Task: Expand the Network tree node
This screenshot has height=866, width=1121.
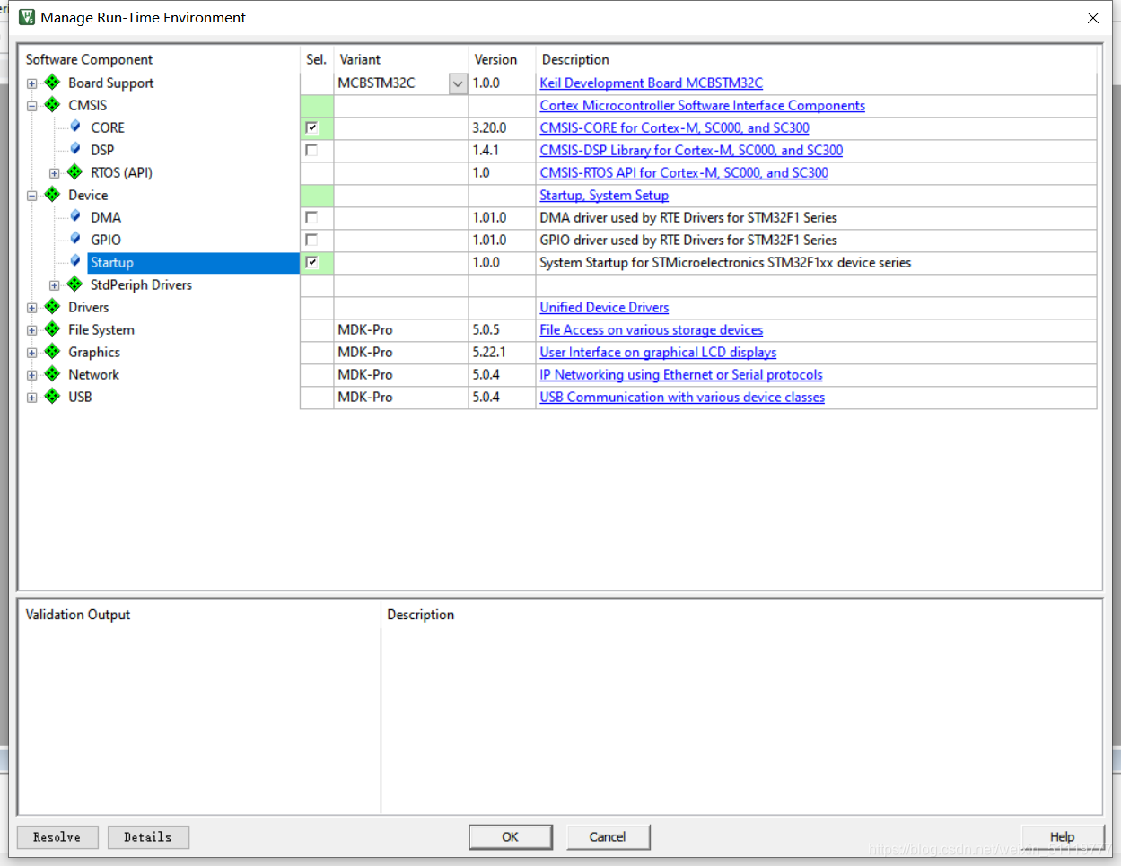Action: pyautogui.click(x=32, y=375)
